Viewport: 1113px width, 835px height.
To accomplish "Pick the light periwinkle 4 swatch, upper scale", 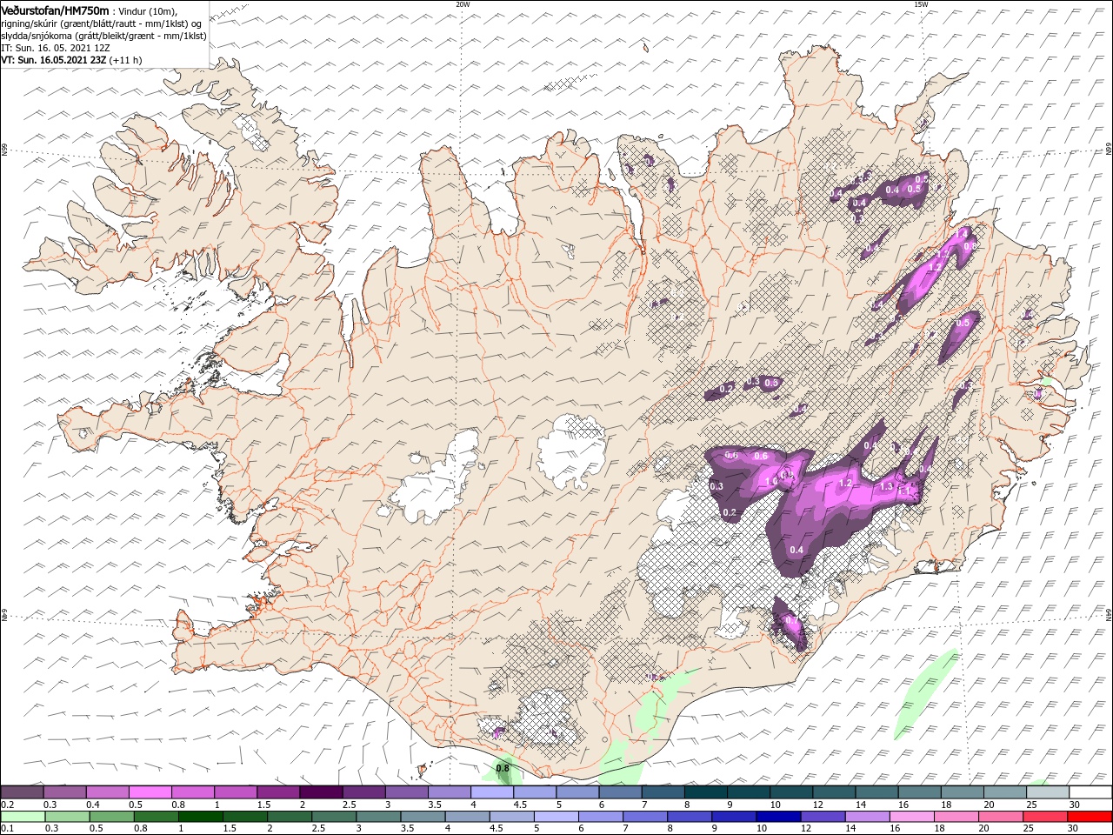I will click(491, 792).
